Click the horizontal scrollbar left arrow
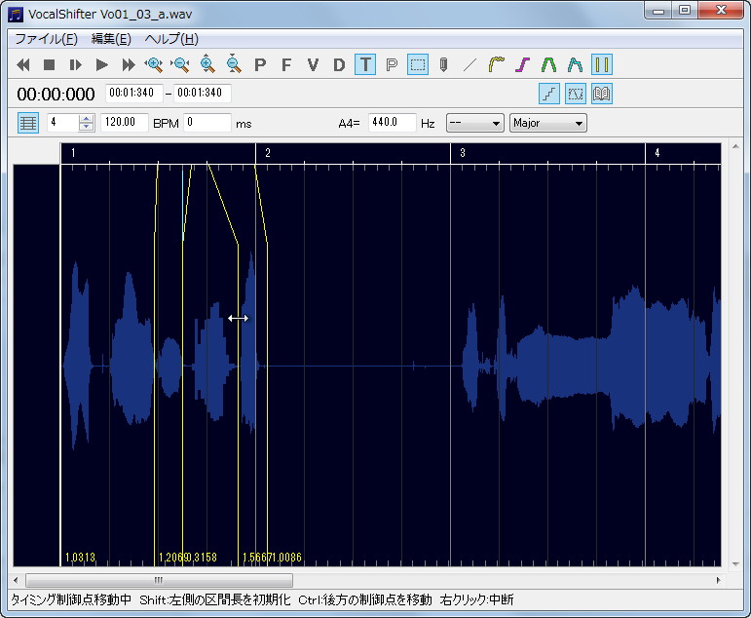 16,580
